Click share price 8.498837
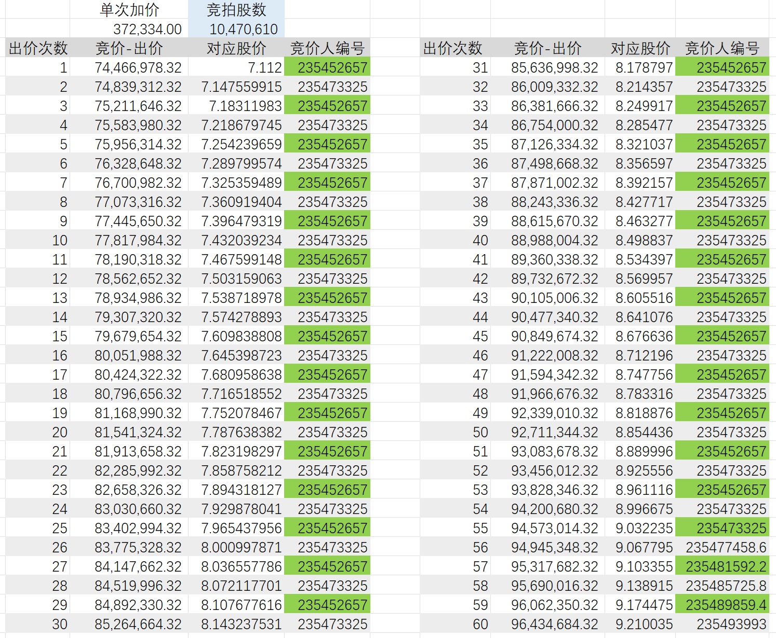Screen dimensions: 776x638 coord(640,240)
